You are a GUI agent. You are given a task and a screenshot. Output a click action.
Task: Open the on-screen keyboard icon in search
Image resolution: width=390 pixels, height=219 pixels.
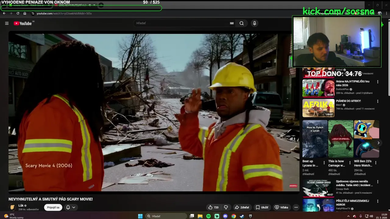coord(232,23)
